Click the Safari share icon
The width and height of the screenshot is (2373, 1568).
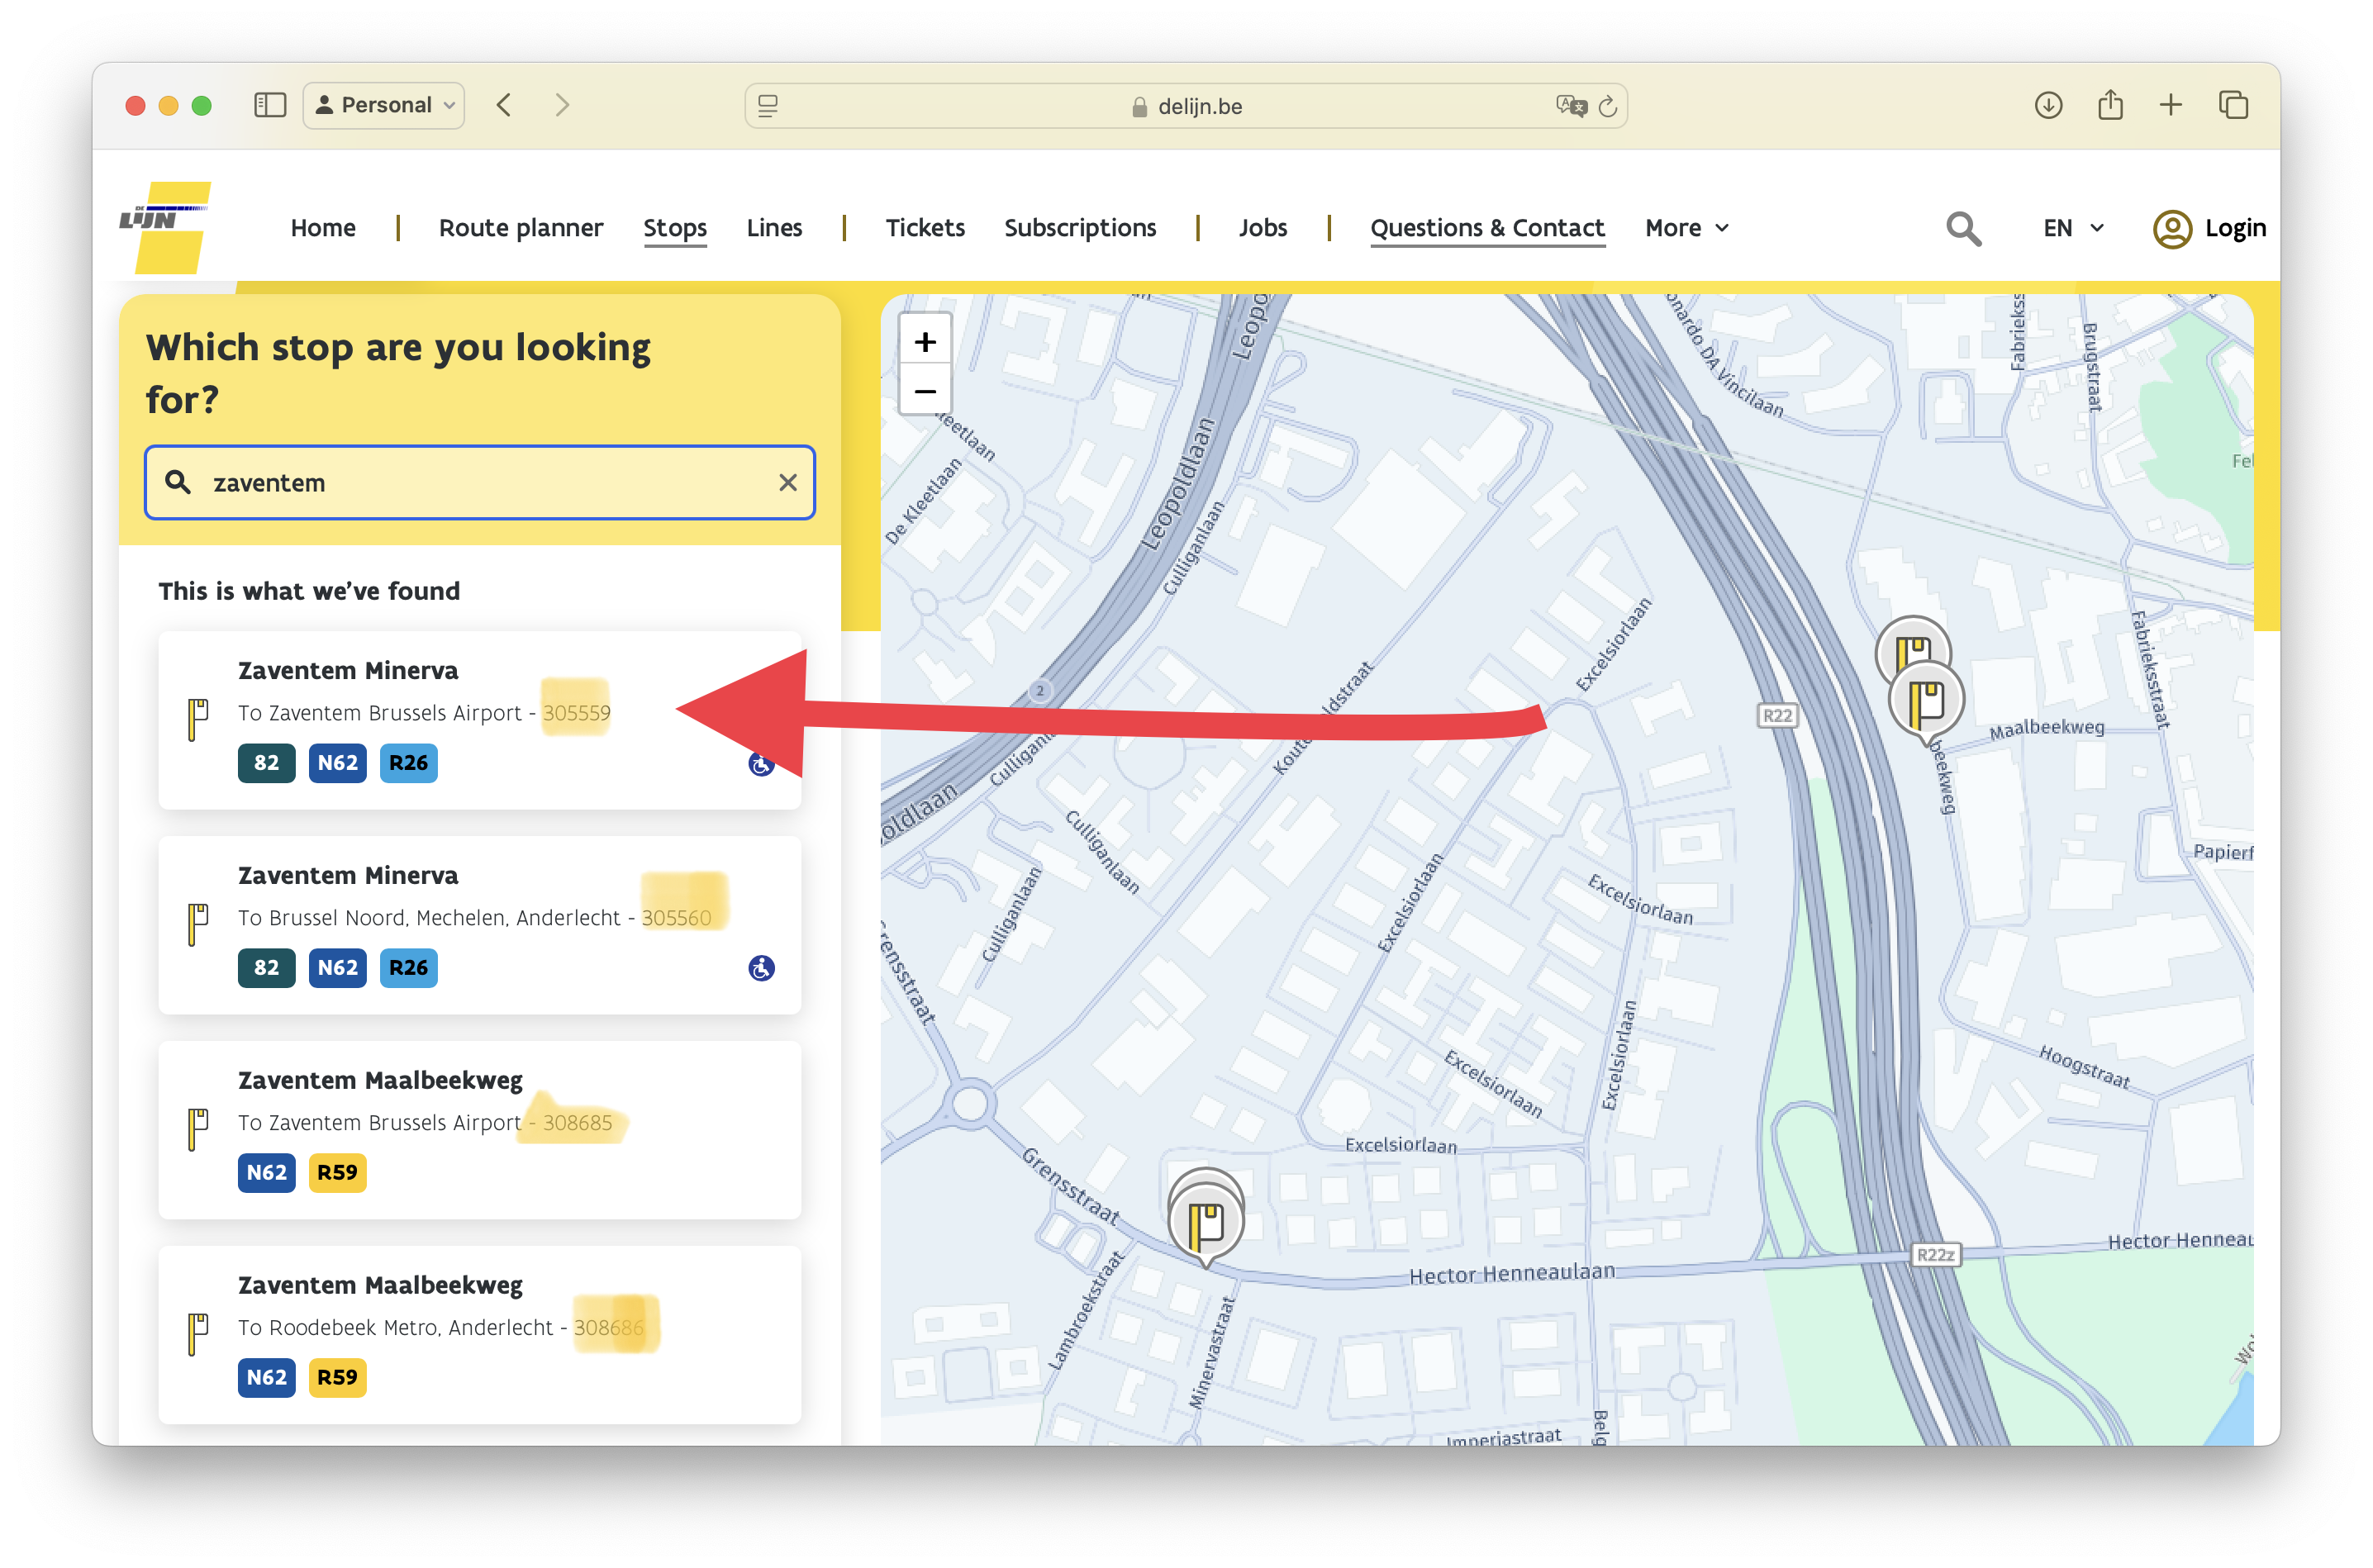tap(2110, 104)
